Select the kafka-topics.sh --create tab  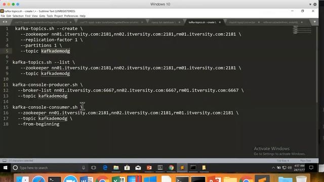[202, 22]
